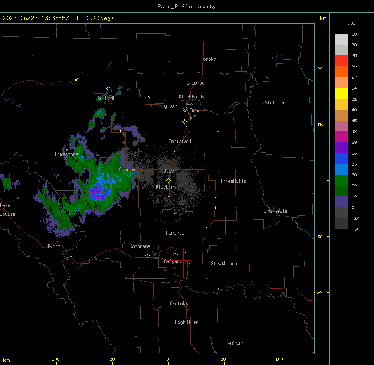Viewport: 374px width, 365px height.
Task: Click the yellow diamond marker above the Calgary label
Action: coord(176,255)
